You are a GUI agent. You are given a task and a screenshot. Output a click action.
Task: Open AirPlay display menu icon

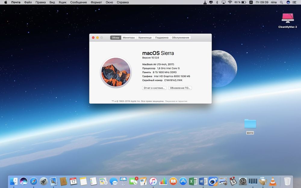pyautogui.click(x=223, y=2)
